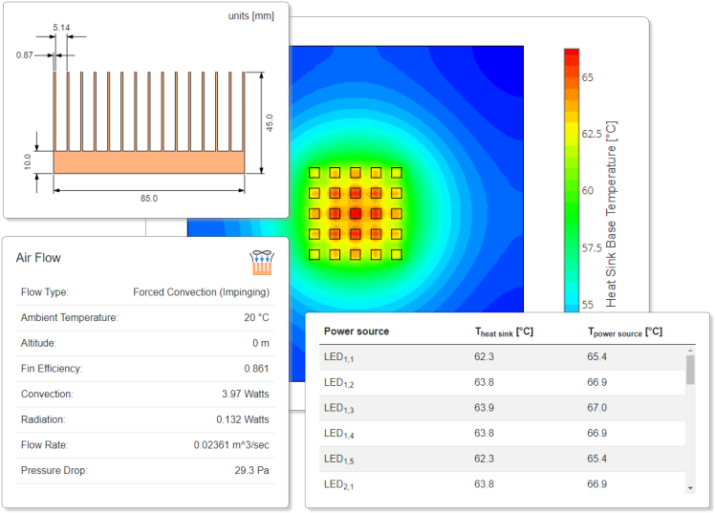
Task: Select the top-left LED square on the heat map
Action: coord(314,173)
